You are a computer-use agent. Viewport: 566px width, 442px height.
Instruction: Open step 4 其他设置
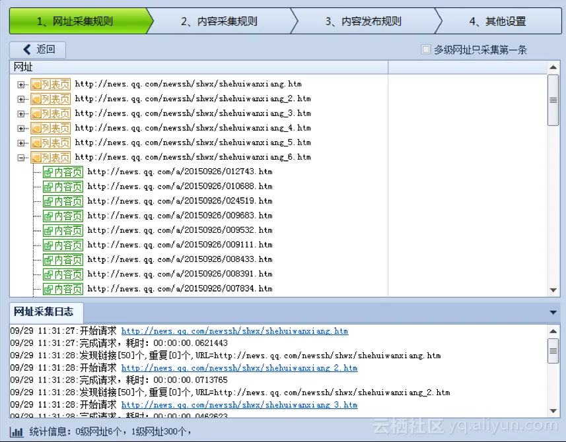point(497,21)
